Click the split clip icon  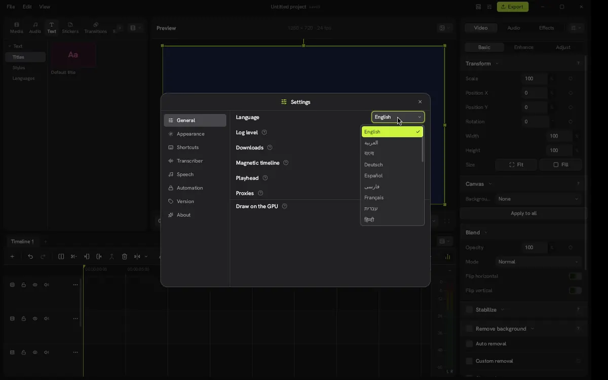[x=61, y=256]
